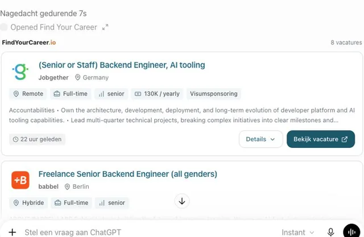Click the Nagedacht gedurende 7s text

43,14
